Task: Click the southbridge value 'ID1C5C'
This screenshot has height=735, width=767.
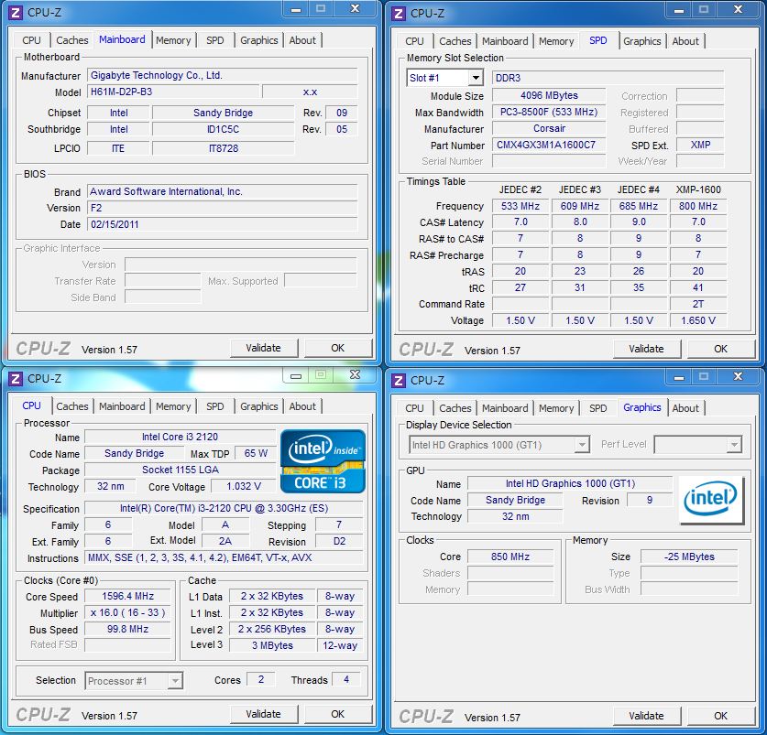Action: 223,129
